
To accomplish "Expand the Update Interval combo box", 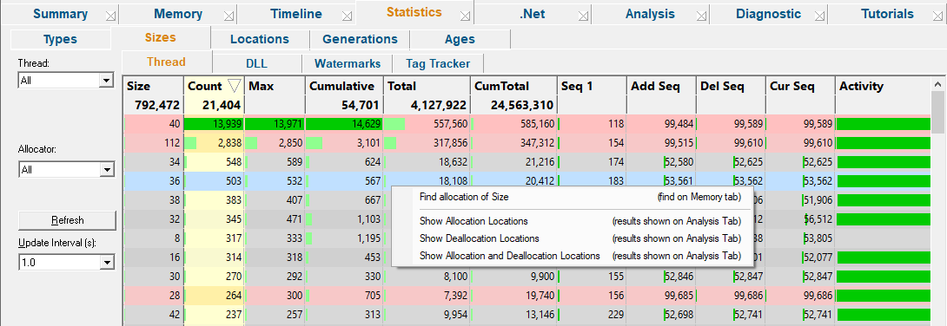I will click(106, 262).
